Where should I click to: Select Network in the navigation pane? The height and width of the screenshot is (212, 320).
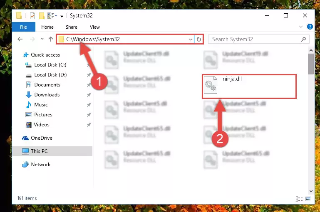(x=40, y=165)
